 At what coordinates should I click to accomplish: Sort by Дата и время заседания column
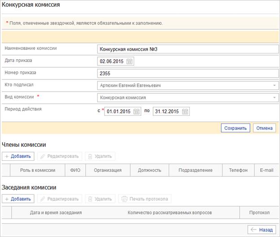pyautogui.click(x=56, y=212)
